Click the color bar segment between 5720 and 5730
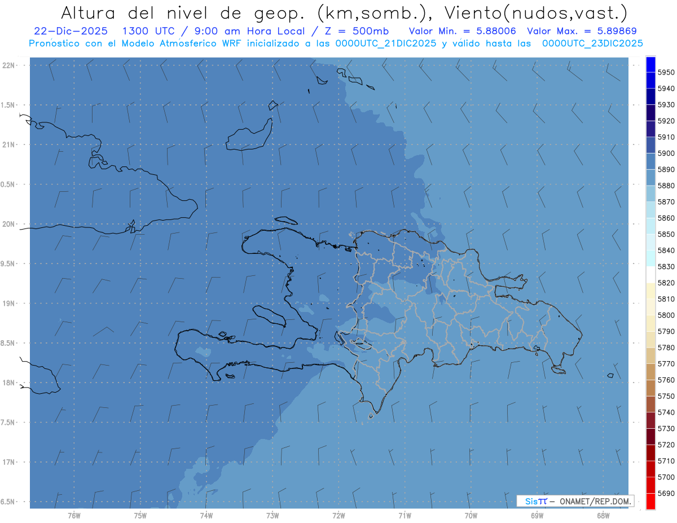Viewport: 677px width, 523px height. click(x=650, y=437)
